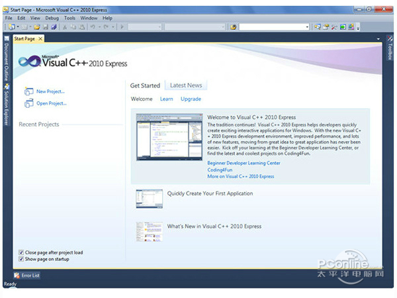Viewport: 397px width, 298px height.
Task: Click the New Project link
Action: tap(50, 91)
